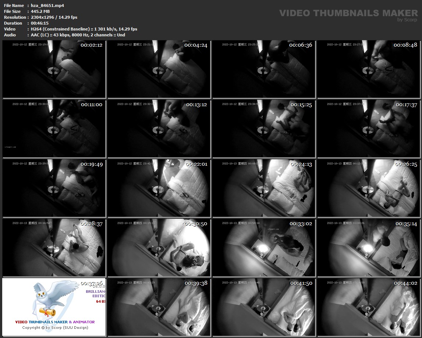Viewport: 422px width, 338px height.
Task: Click the file name hza_84651.mp4
Action: [x=47, y=6]
